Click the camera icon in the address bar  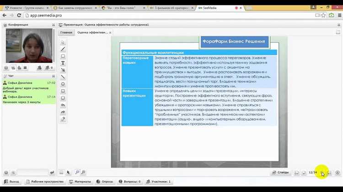point(317,15)
